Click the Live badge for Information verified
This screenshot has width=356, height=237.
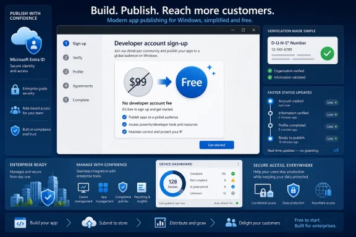click(x=332, y=115)
